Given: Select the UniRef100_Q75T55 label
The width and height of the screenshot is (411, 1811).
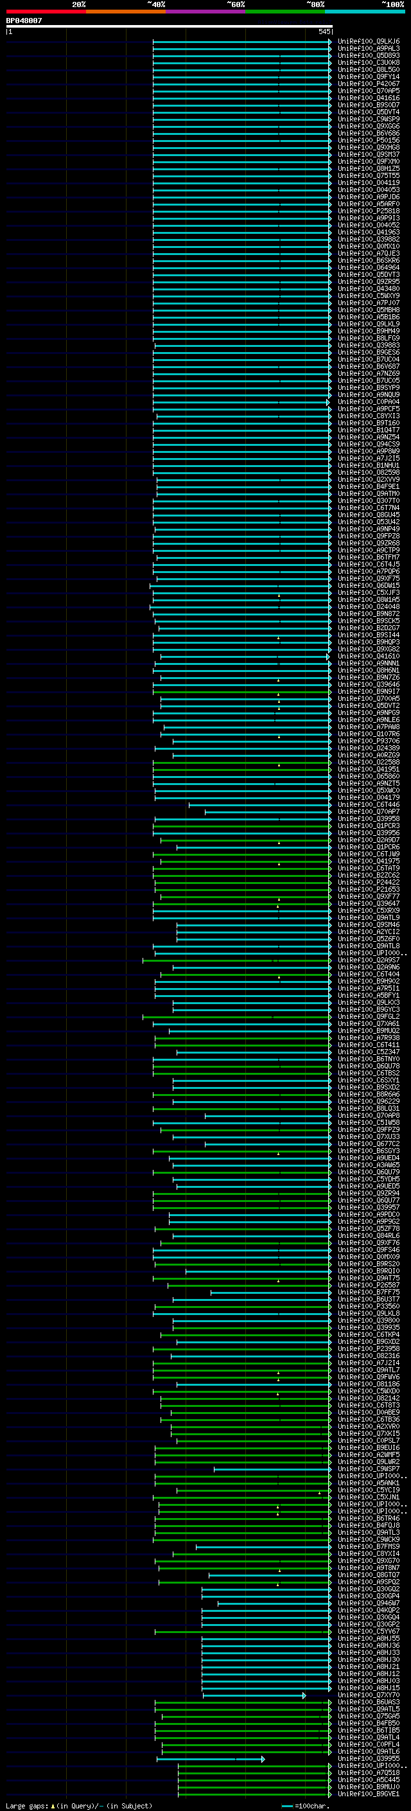Looking at the screenshot, I should (x=368, y=176).
